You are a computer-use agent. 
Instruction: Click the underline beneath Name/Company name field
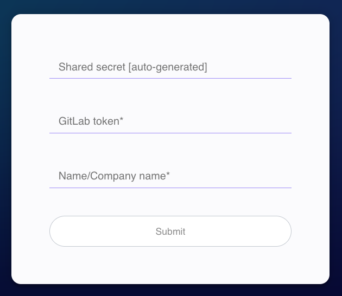[170, 188]
